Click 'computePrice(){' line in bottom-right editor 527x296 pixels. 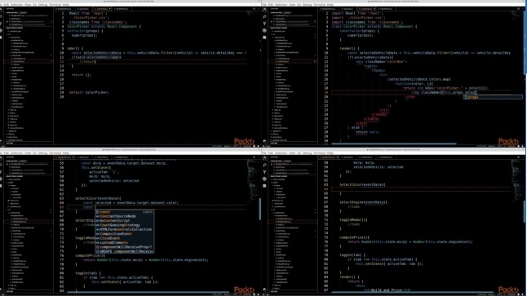click(354, 237)
